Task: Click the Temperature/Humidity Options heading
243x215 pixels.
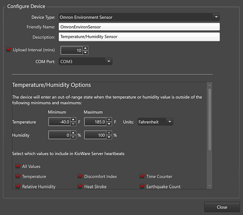Action: (51, 85)
